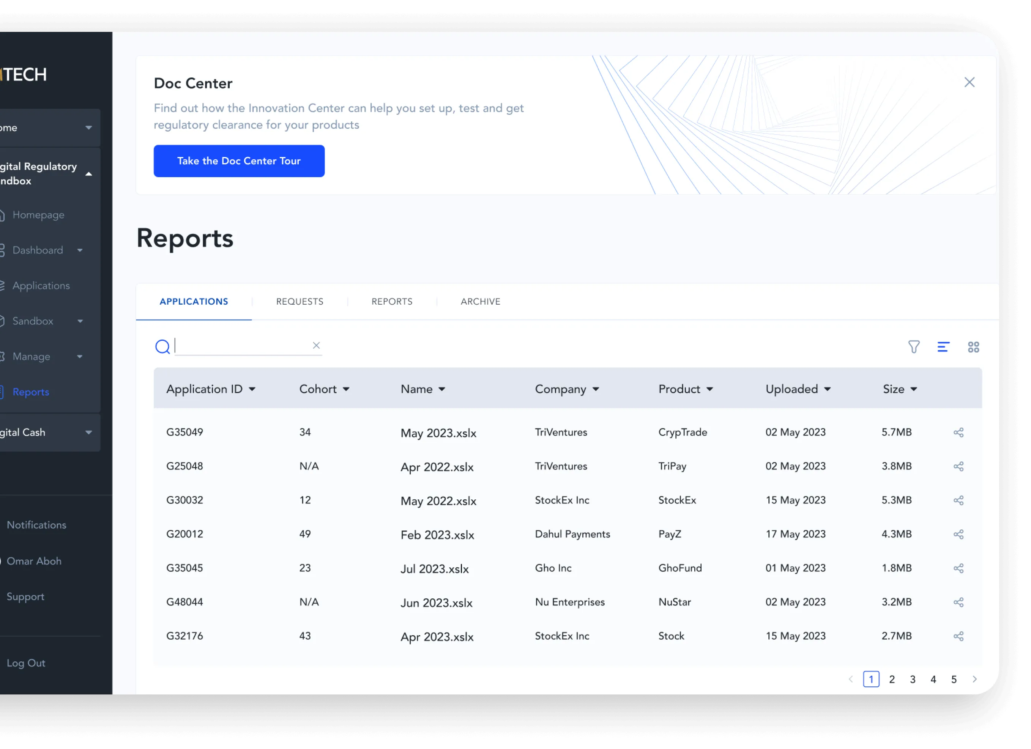
Task: Click the share icon for G30032
Action: pos(959,500)
